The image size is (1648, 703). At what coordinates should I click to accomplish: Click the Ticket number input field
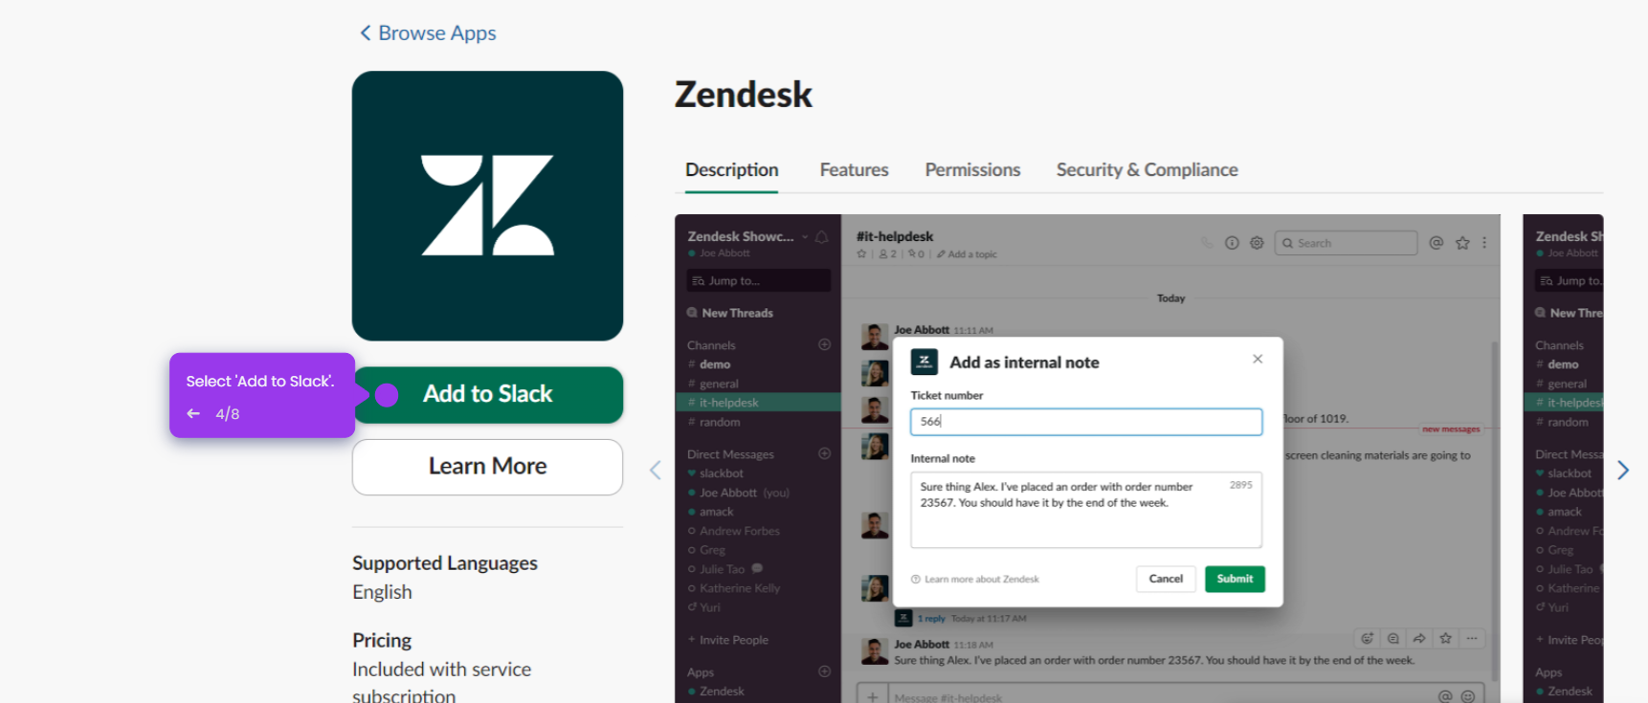(x=1086, y=422)
